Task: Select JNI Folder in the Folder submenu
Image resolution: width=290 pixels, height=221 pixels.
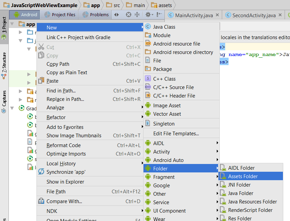Action: (x=251, y=185)
